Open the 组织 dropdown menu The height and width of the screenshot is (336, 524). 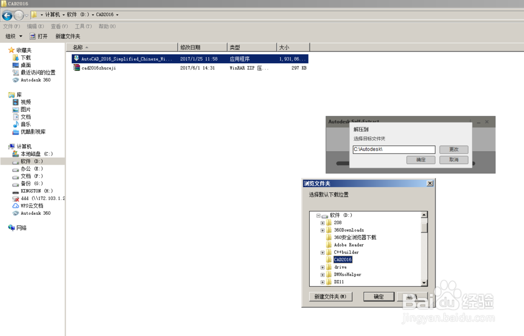(14, 36)
